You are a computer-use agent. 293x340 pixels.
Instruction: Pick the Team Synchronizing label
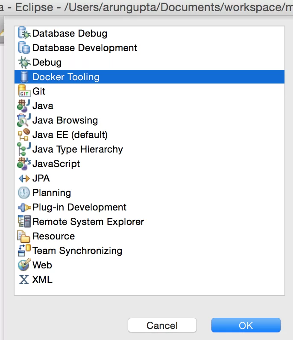[x=77, y=251]
